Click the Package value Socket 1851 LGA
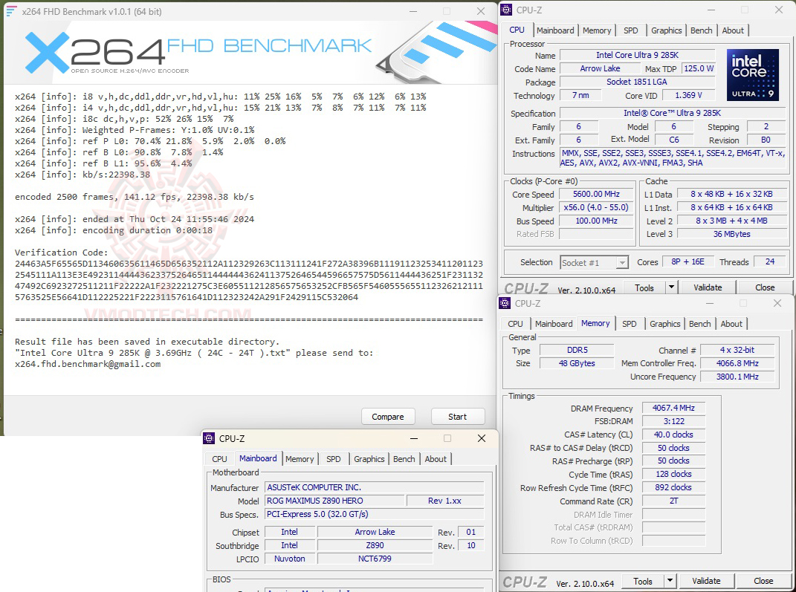796x592 pixels. [637, 82]
